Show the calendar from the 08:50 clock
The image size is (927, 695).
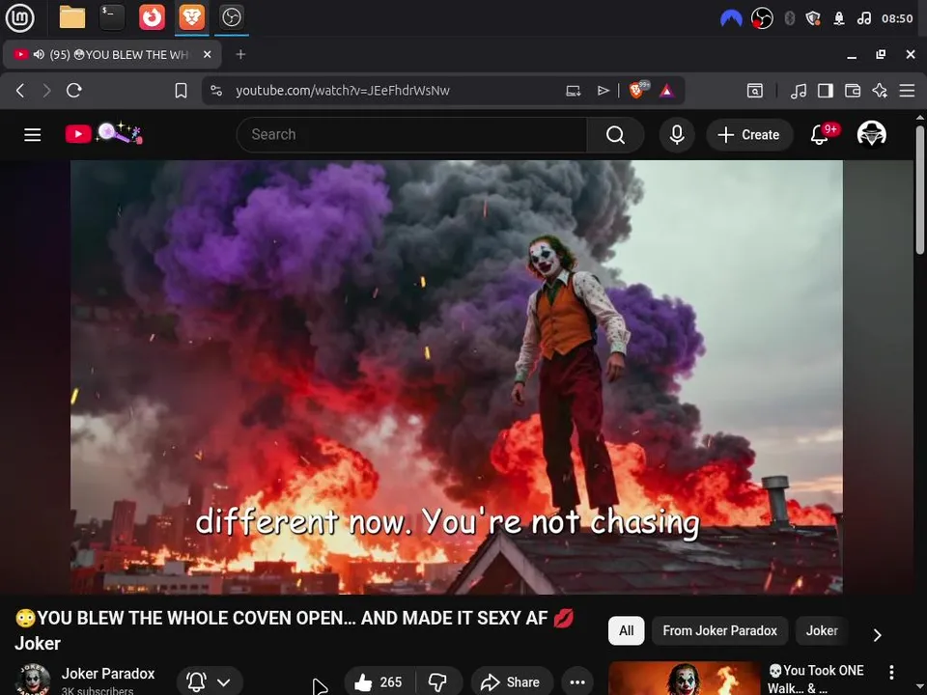[x=897, y=18]
